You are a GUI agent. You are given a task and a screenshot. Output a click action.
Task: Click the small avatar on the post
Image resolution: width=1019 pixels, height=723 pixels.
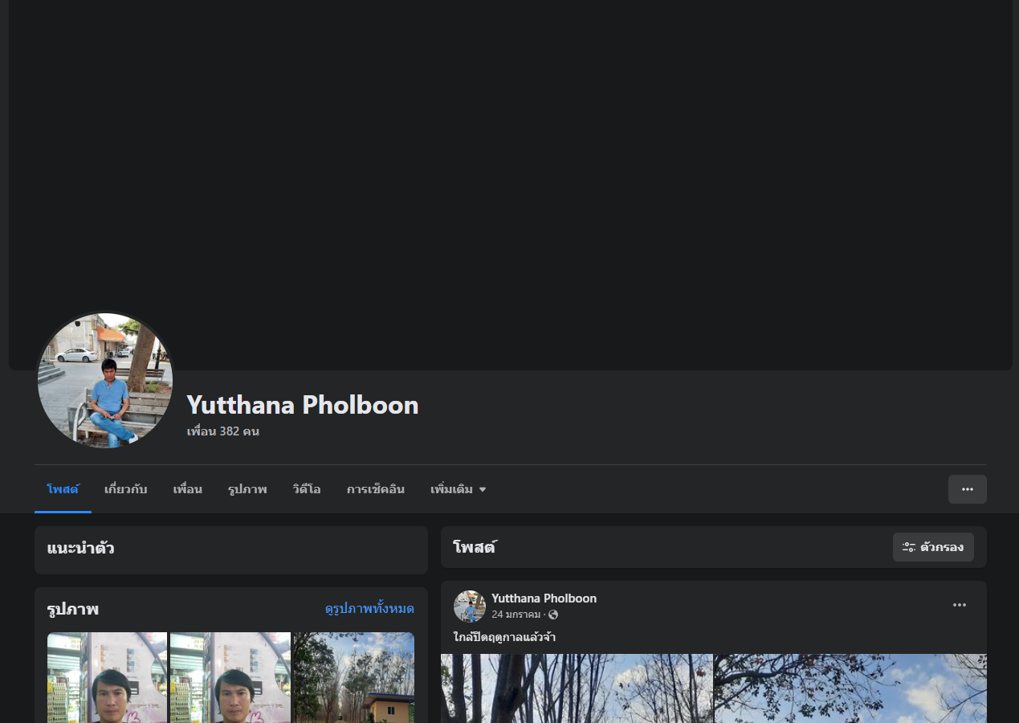[470, 607]
